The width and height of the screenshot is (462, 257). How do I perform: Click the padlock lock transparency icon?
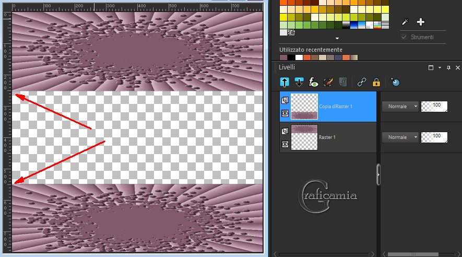[x=376, y=82]
